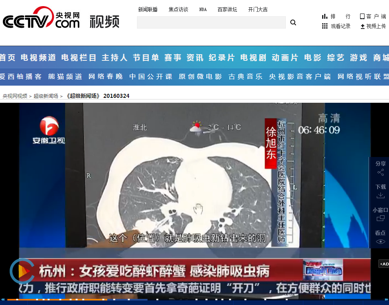Expand the AD panel arrow tab
This screenshot has height=305, width=389.
[383, 264]
